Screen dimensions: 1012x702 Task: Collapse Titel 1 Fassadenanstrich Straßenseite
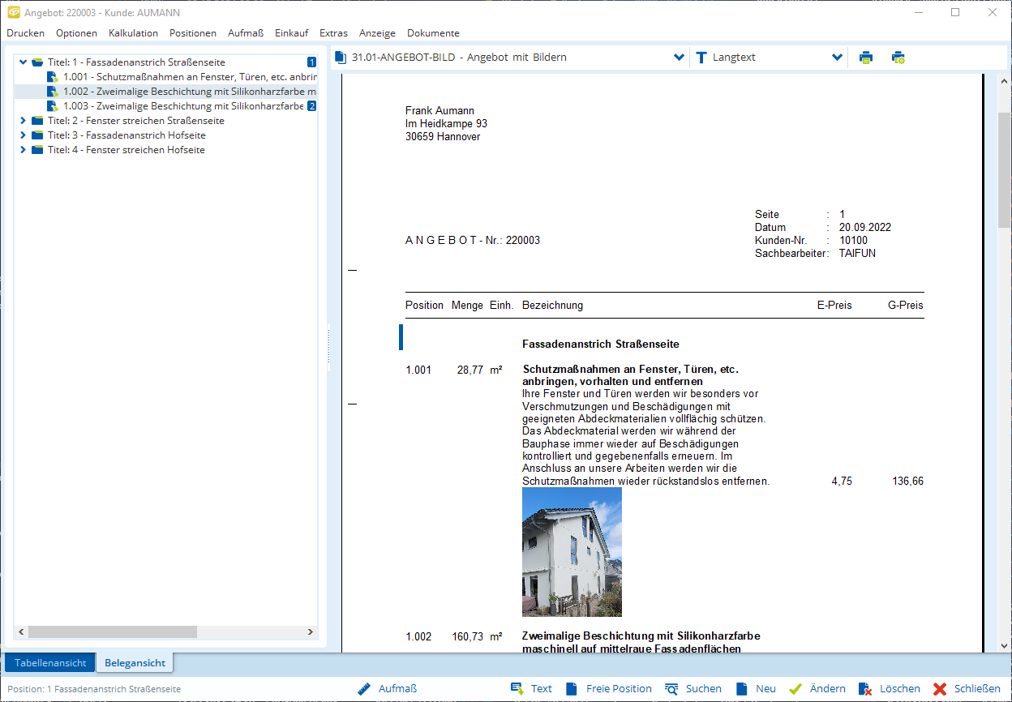(24, 62)
